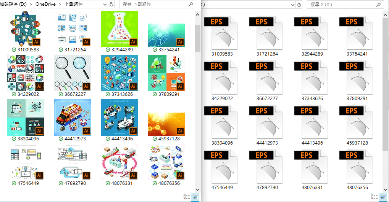
Task: Click left window vertical scrollbar thumb
Action: pos(197,38)
